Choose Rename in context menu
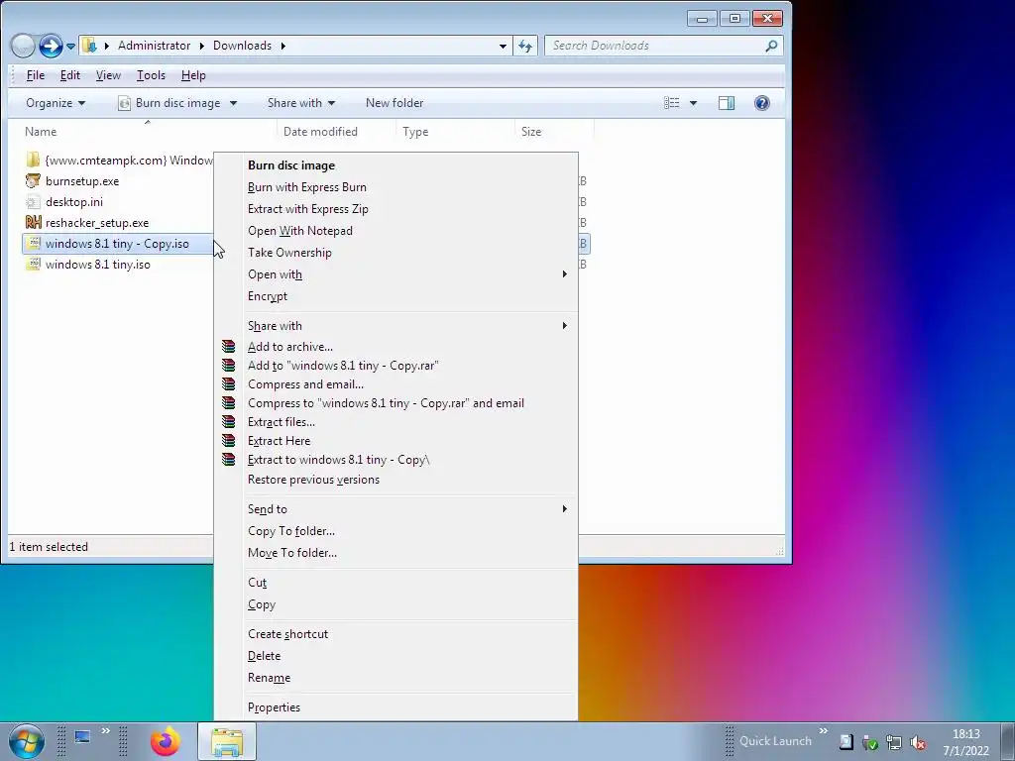Viewport: 1015px width, 761px height. coord(396,678)
